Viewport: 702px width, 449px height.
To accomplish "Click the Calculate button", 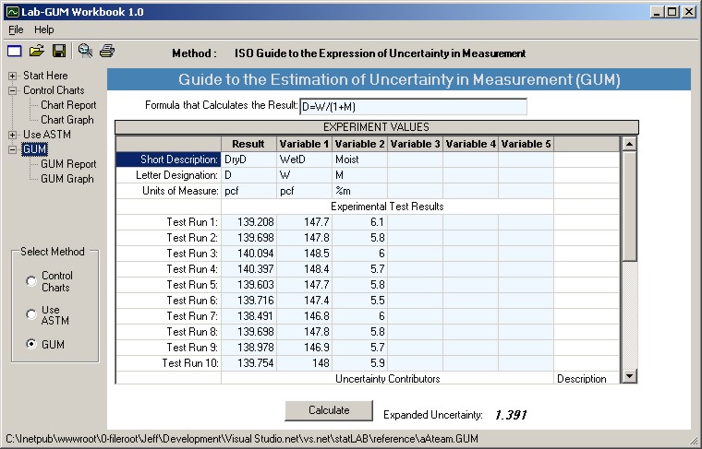I will click(x=329, y=410).
